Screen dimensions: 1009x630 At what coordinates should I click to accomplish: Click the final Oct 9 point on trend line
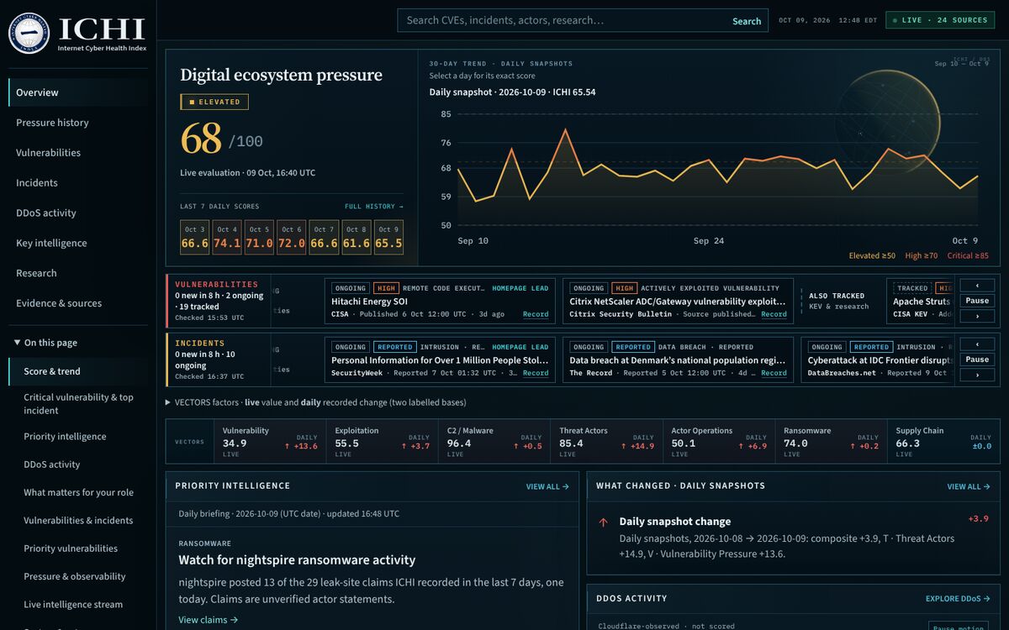(978, 176)
